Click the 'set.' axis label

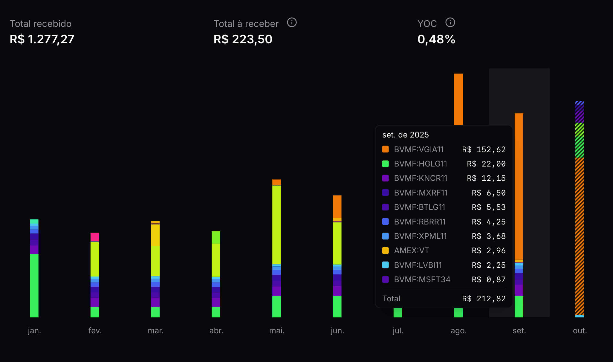click(519, 331)
